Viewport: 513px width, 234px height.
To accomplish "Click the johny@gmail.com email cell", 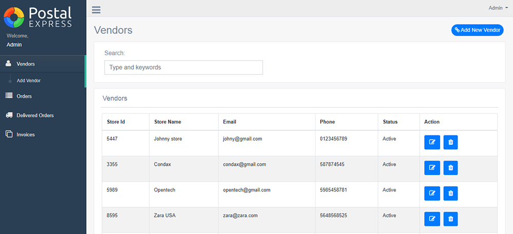I will pyautogui.click(x=243, y=139).
